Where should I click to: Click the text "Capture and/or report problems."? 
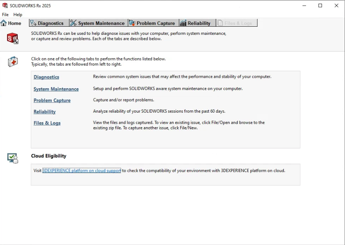(x=123, y=100)
